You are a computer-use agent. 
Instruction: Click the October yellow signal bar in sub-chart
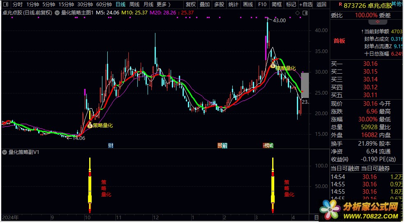(x=90, y=185)
